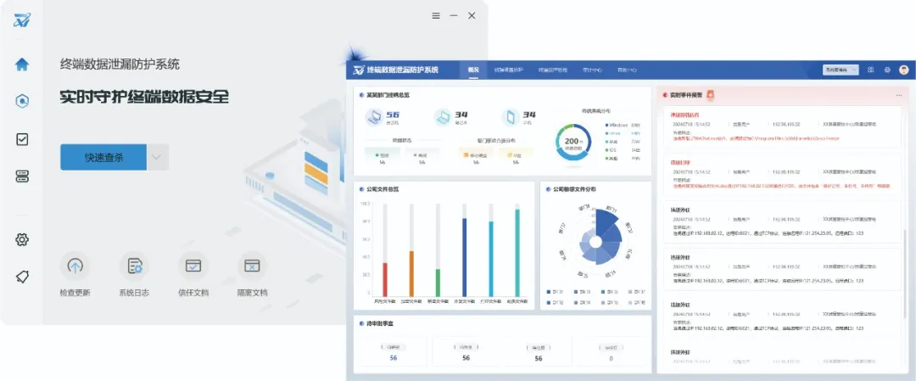Open the three-dot menu on alerts panel
Viewport: 916px width, 381px height.
click(899, 95)
